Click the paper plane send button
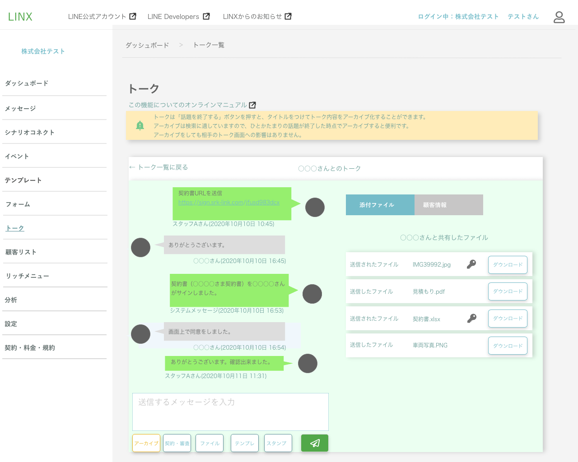The width and height of the screenshot is (578, 462). 315,443
